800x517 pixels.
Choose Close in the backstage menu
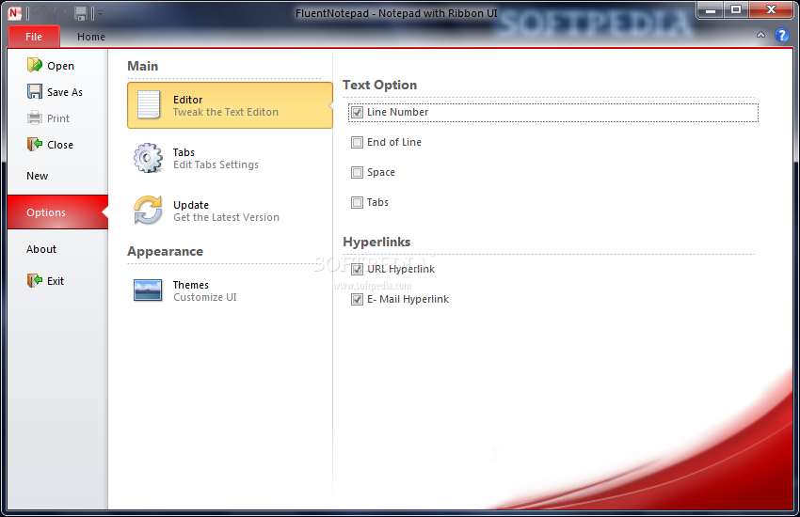(57, 145)
